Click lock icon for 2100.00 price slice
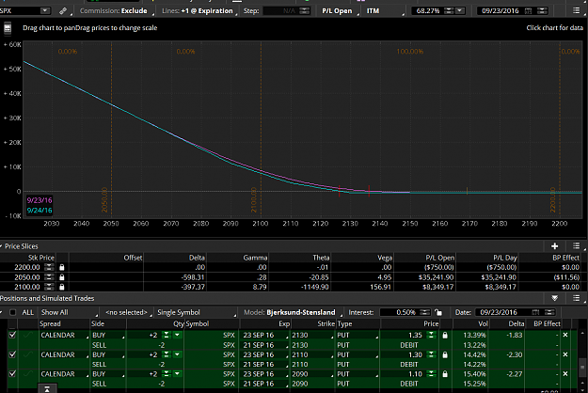588x393 pixels. click(62, 287)
